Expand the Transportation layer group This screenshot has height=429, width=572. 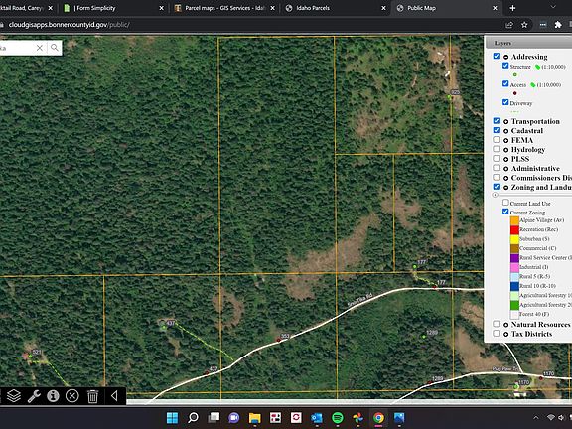tap(506, 122)
